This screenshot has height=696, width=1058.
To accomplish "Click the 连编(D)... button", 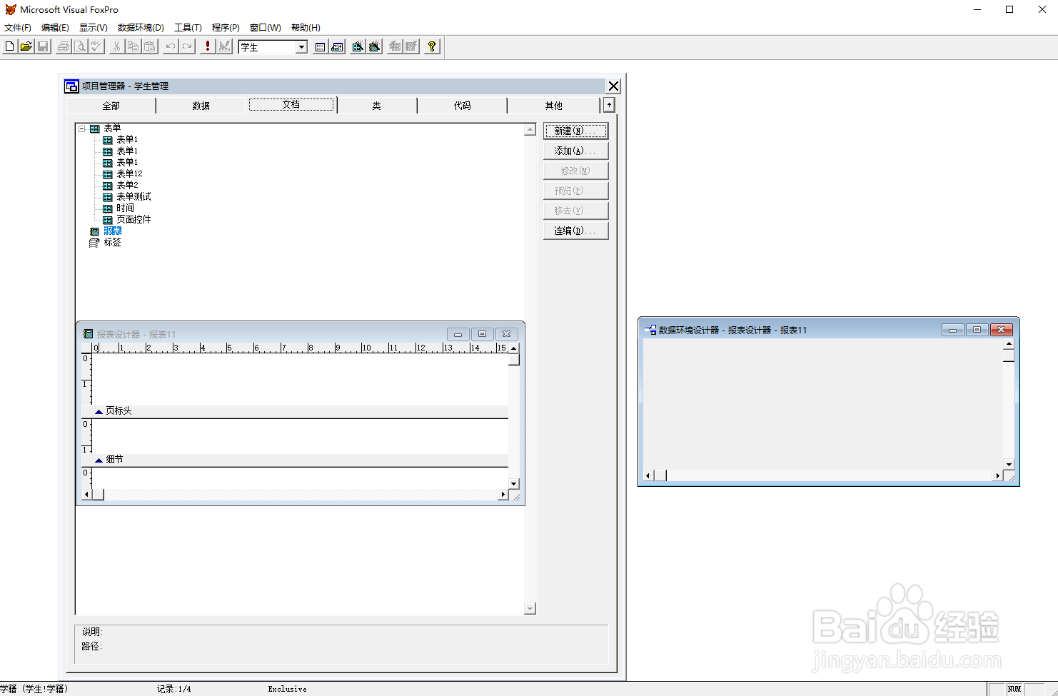I will pyautogui.click(x=575, y=231).
